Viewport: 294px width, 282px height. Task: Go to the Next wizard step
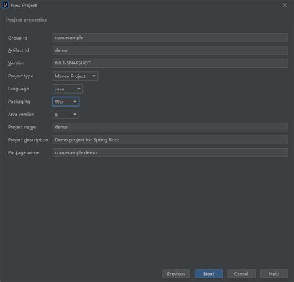coord(209,274)
